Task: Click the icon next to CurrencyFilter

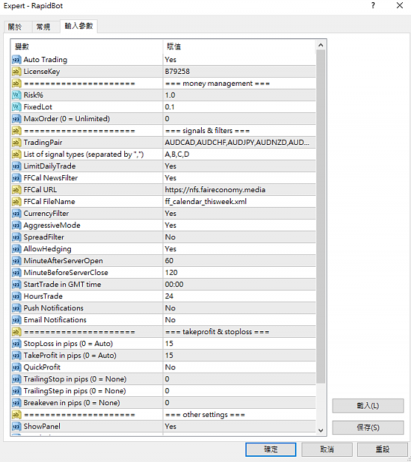Action: coord(16,214)
